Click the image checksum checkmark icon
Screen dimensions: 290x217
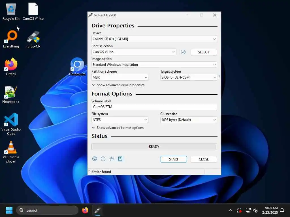183,52
